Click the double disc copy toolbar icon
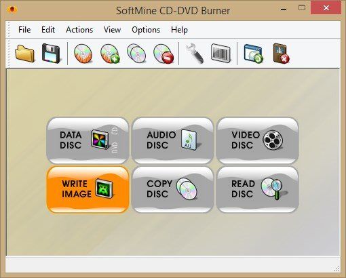Viewport: 346px width, 278px height. pyautogui.click(x=136, y=54)
